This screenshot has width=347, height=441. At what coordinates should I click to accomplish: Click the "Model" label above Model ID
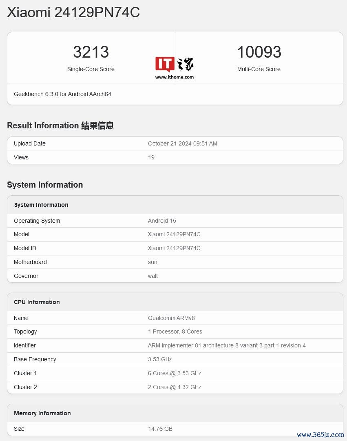tap(22, 234)
